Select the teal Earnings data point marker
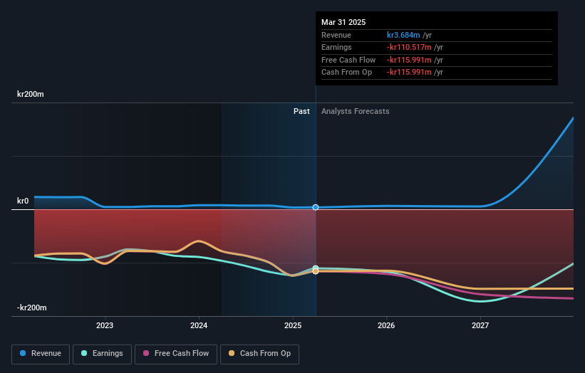Image resolution: width=585 pixels, height=373 pixels. (316, 268)
